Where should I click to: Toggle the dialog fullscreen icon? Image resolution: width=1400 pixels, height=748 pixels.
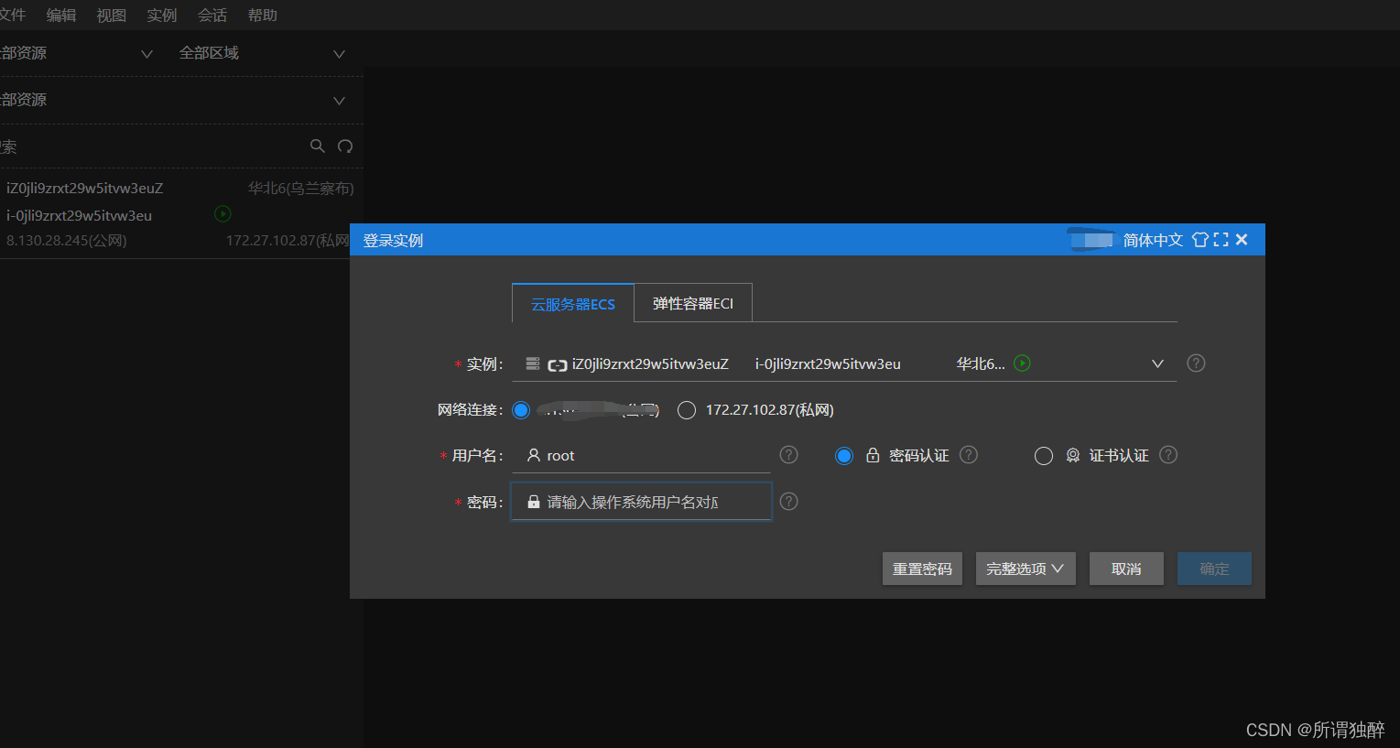coord(1221,240)
